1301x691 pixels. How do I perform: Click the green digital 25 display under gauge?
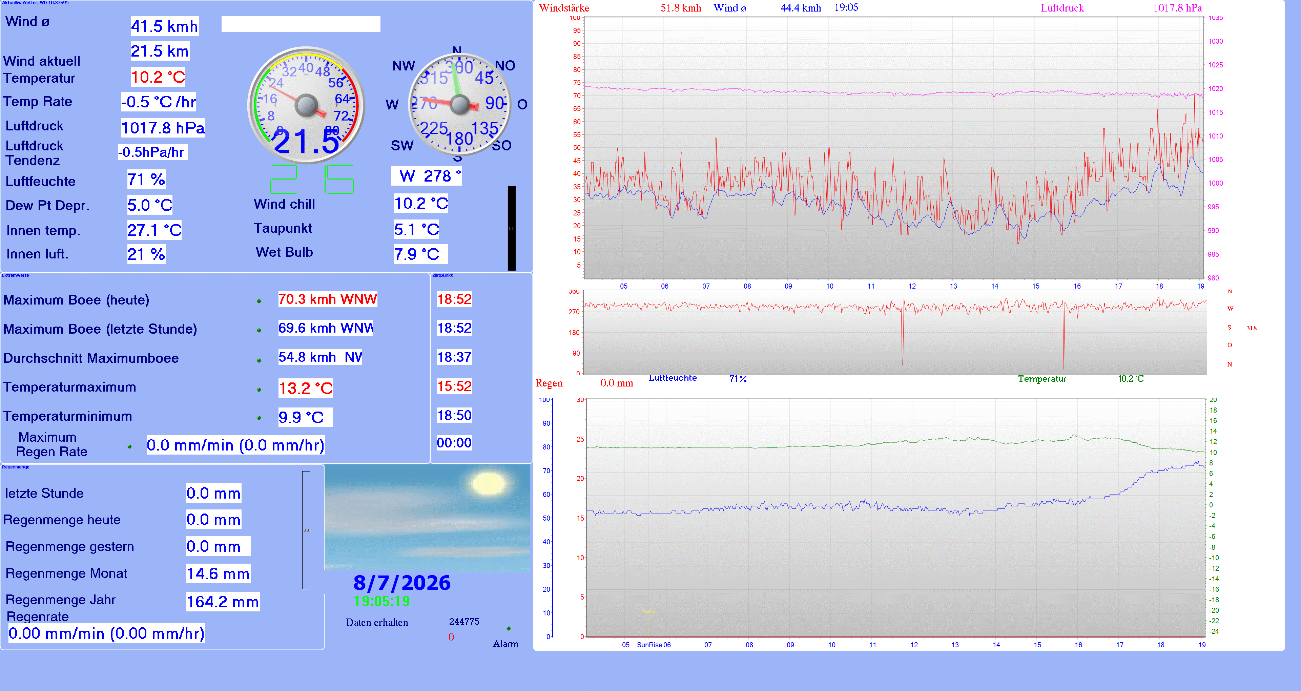[x=312, y=179]
